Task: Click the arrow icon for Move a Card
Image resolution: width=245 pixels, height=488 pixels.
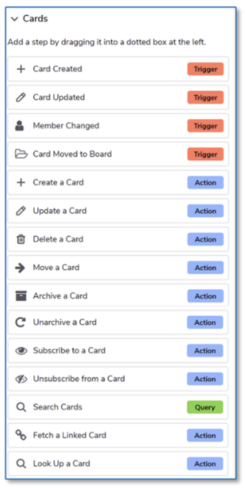Action: pos(20,268)
